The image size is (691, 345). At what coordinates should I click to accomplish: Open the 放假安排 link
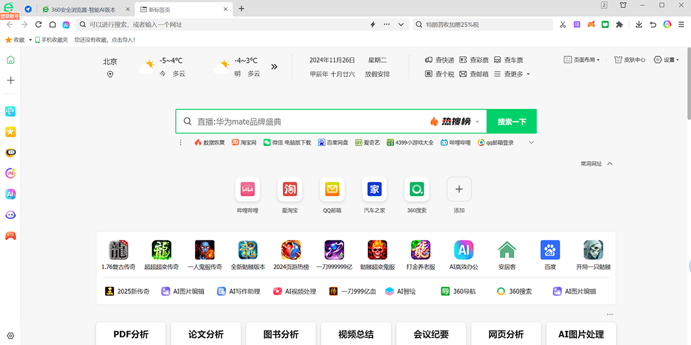point(377,74)
